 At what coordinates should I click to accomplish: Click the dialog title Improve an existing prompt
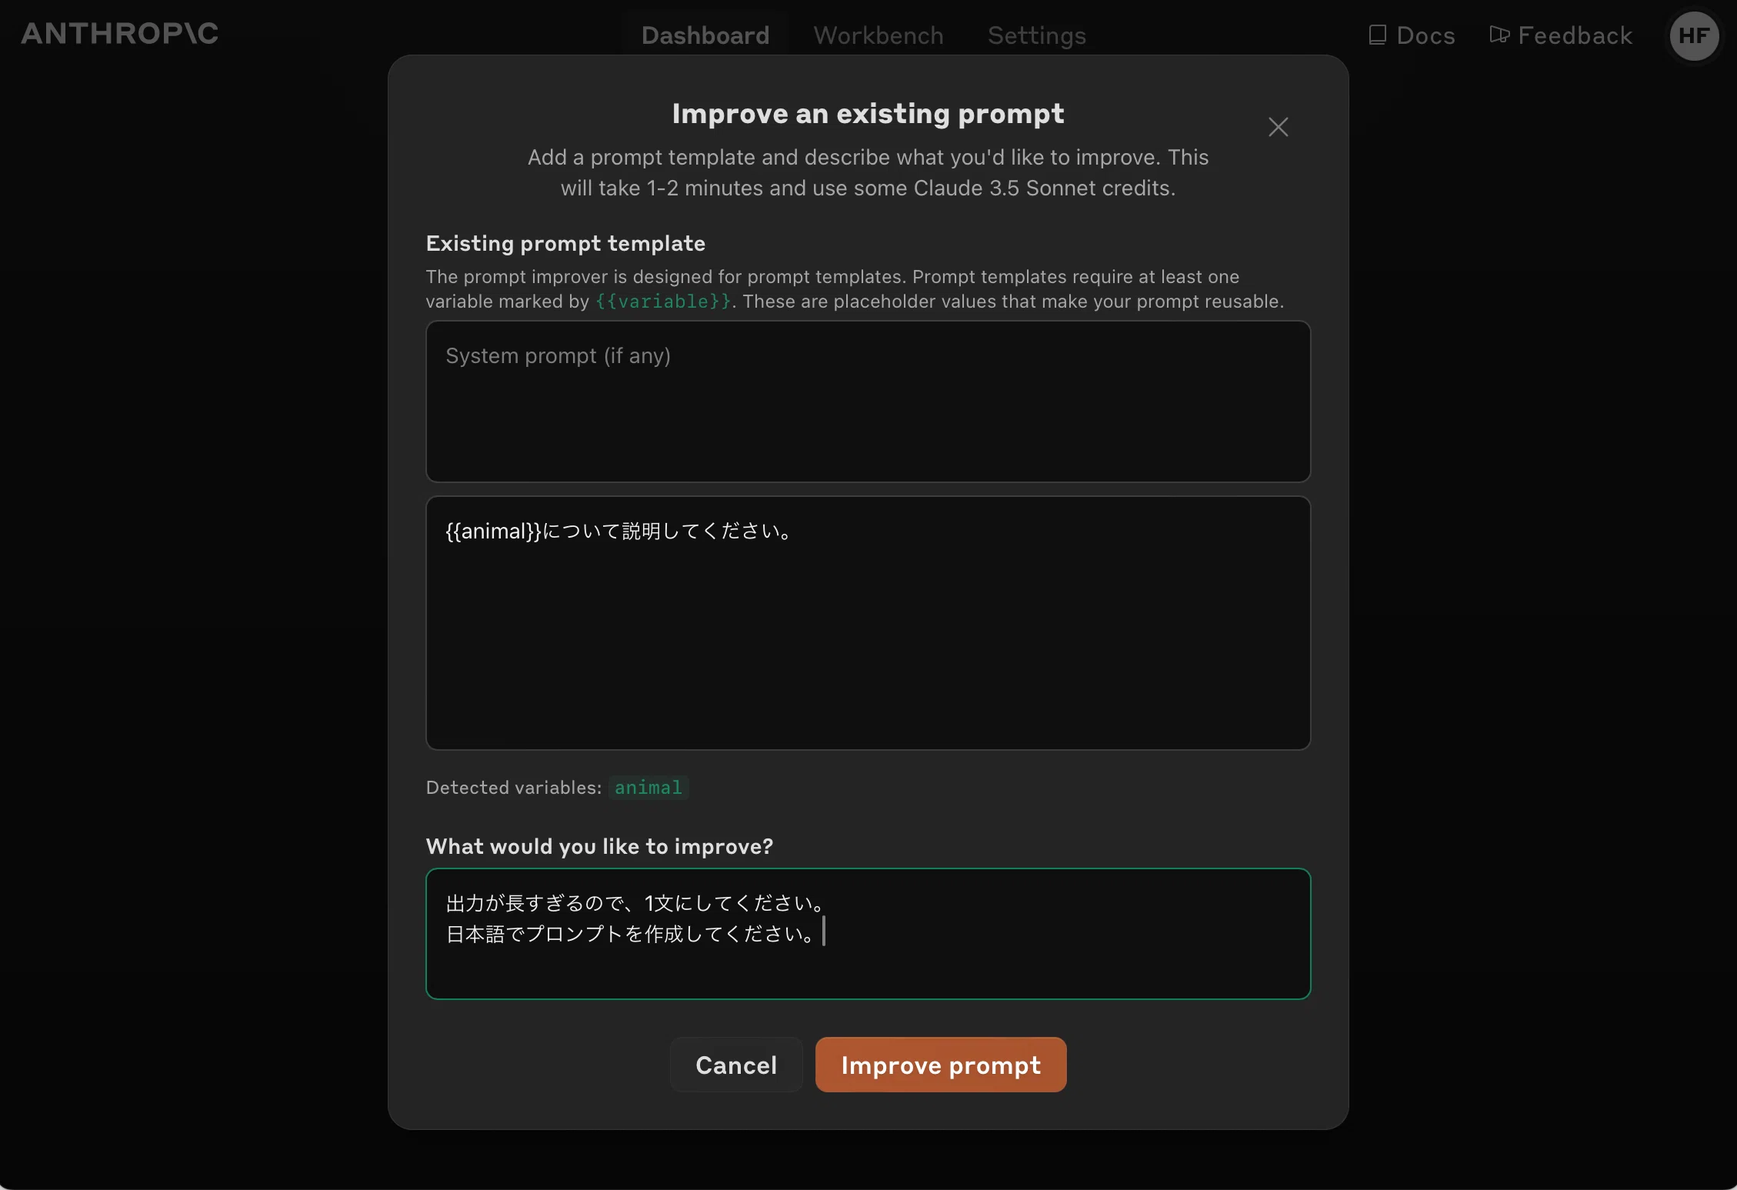click(868, 114)
